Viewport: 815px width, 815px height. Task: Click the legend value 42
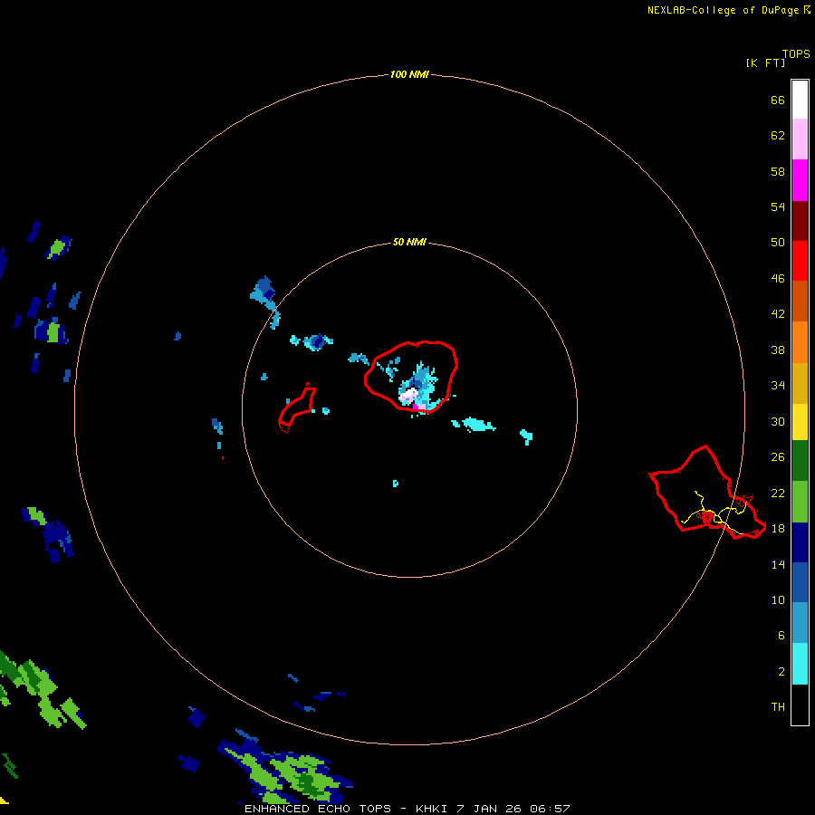point(778,313)
